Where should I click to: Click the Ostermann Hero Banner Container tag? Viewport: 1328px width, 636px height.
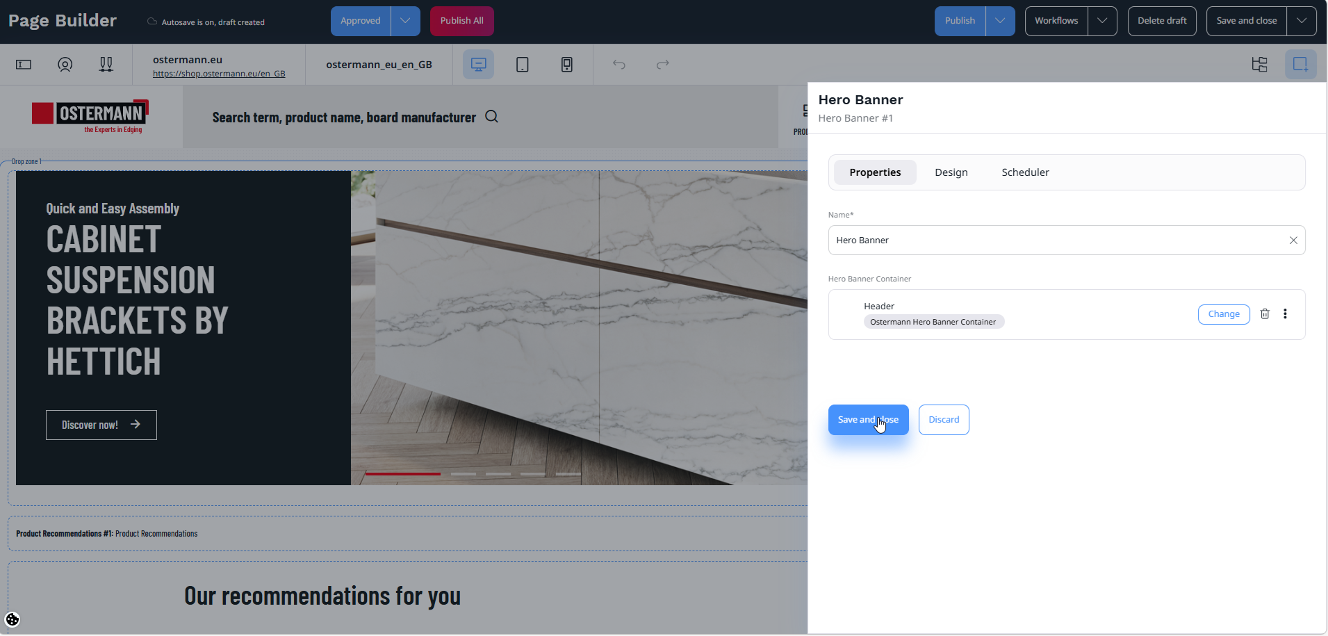click(x=933, y=322)
